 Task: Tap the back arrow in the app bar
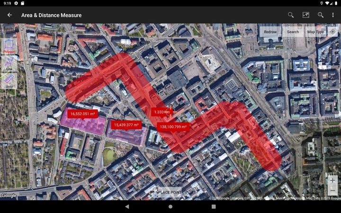coord(9,15)
